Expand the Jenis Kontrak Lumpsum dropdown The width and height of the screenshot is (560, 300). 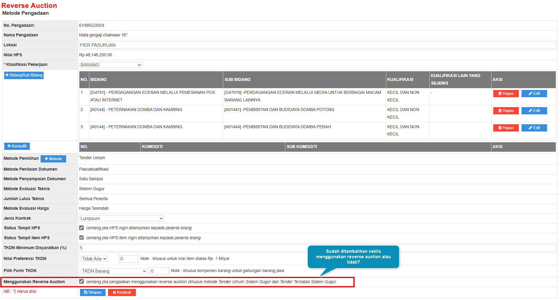tap(122, 218)
